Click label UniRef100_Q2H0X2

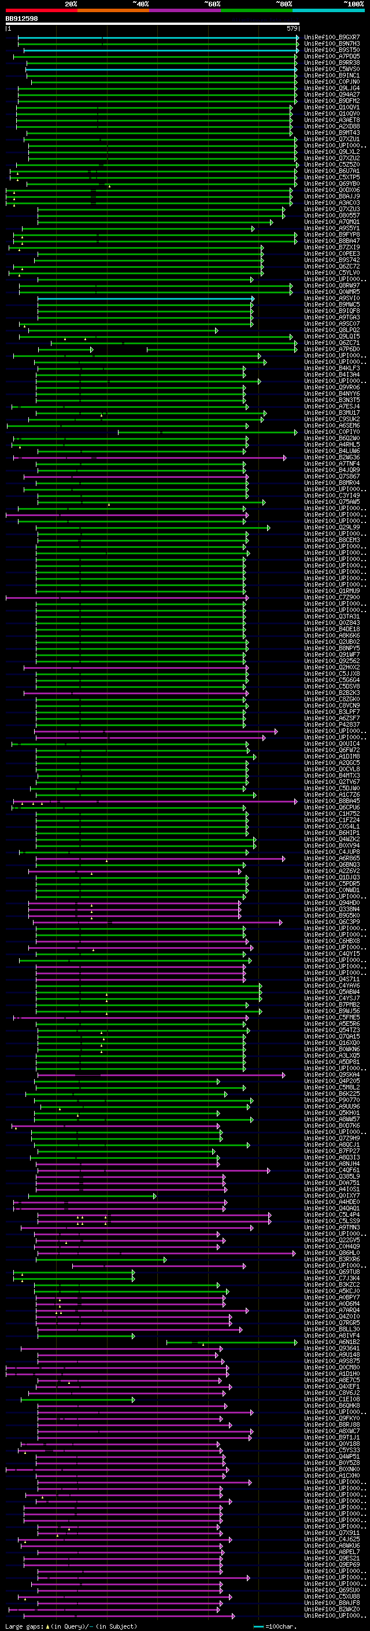point(332,667)
